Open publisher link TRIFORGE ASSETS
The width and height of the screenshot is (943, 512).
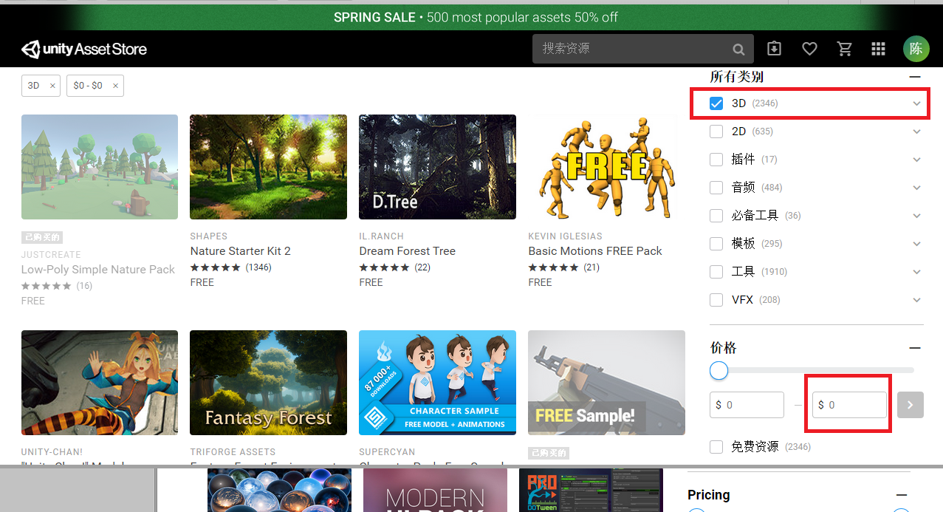[x=233, y=452]
